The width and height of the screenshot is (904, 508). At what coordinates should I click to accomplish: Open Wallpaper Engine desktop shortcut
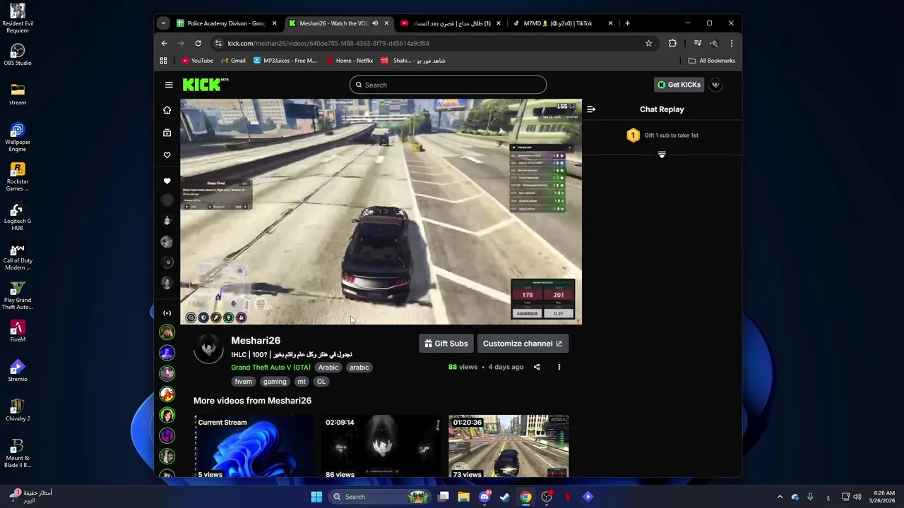click(18, 138)
